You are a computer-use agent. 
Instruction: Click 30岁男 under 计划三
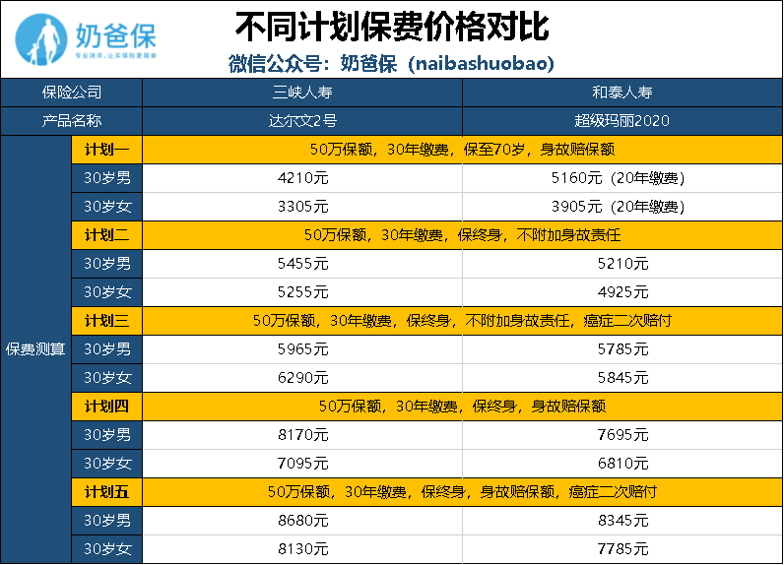(x=107, y=348)
